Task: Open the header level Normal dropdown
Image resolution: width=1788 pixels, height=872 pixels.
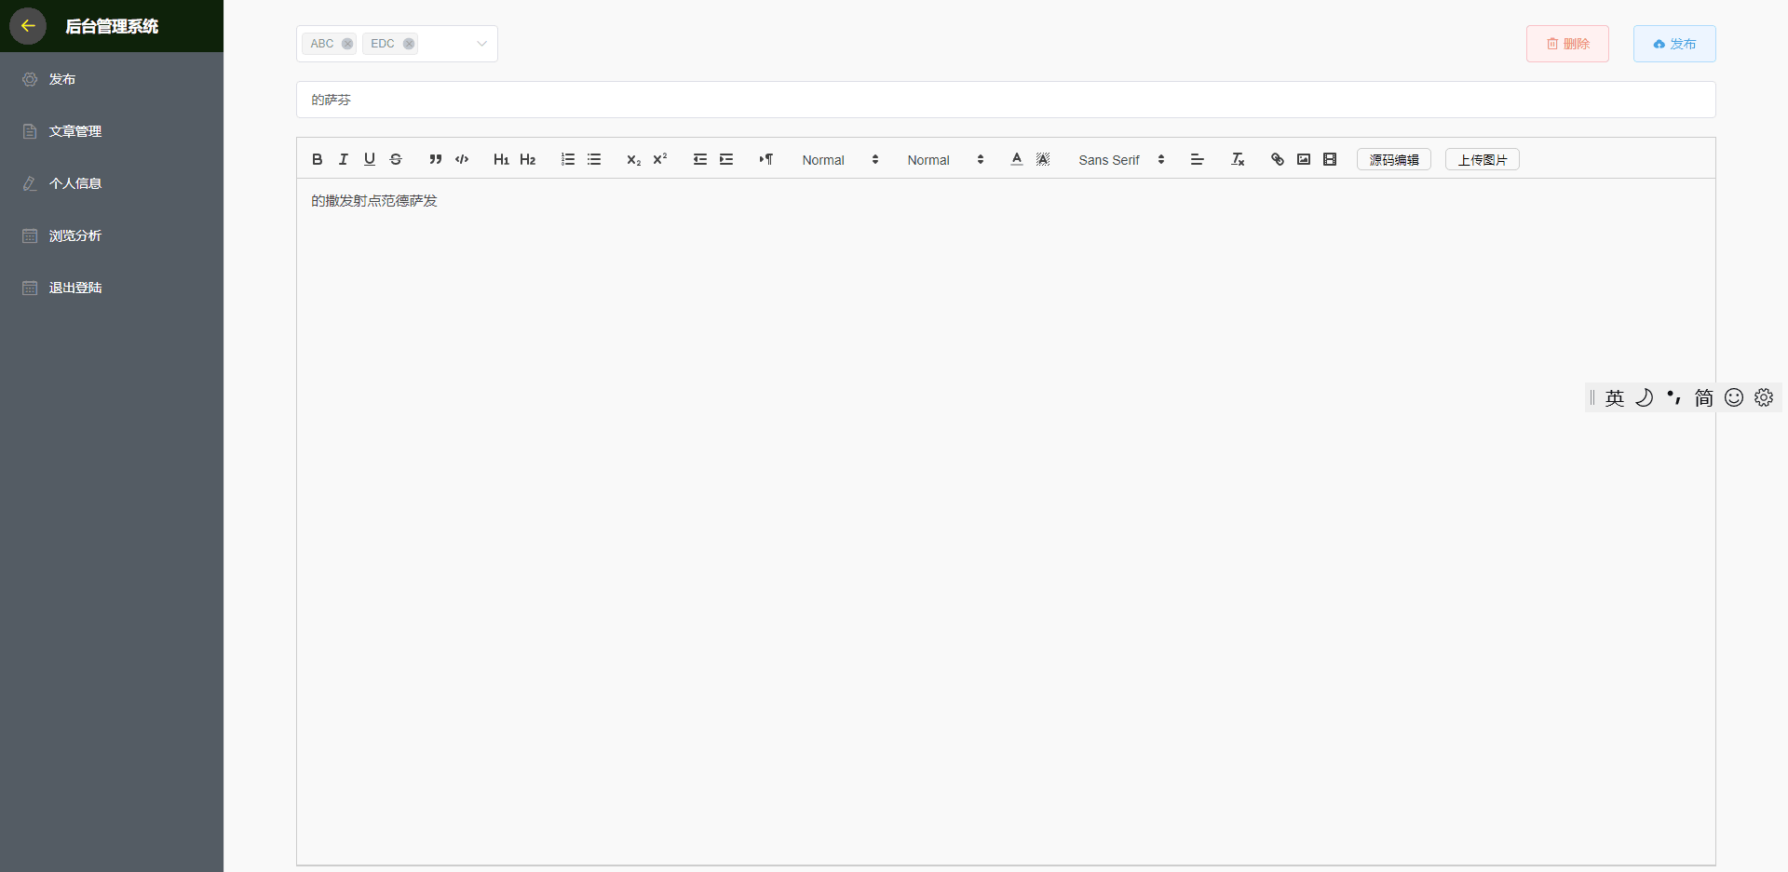Action: point(945,159)
